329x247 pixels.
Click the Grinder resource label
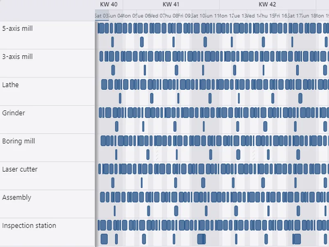14,113
